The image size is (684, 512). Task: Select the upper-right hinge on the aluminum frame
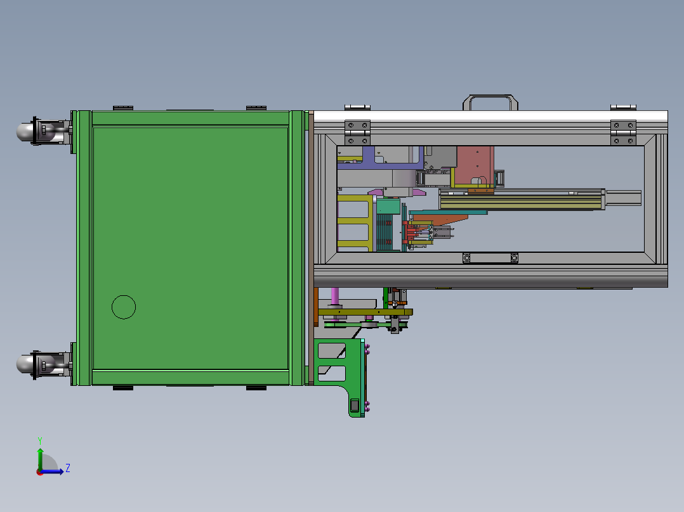623,132
